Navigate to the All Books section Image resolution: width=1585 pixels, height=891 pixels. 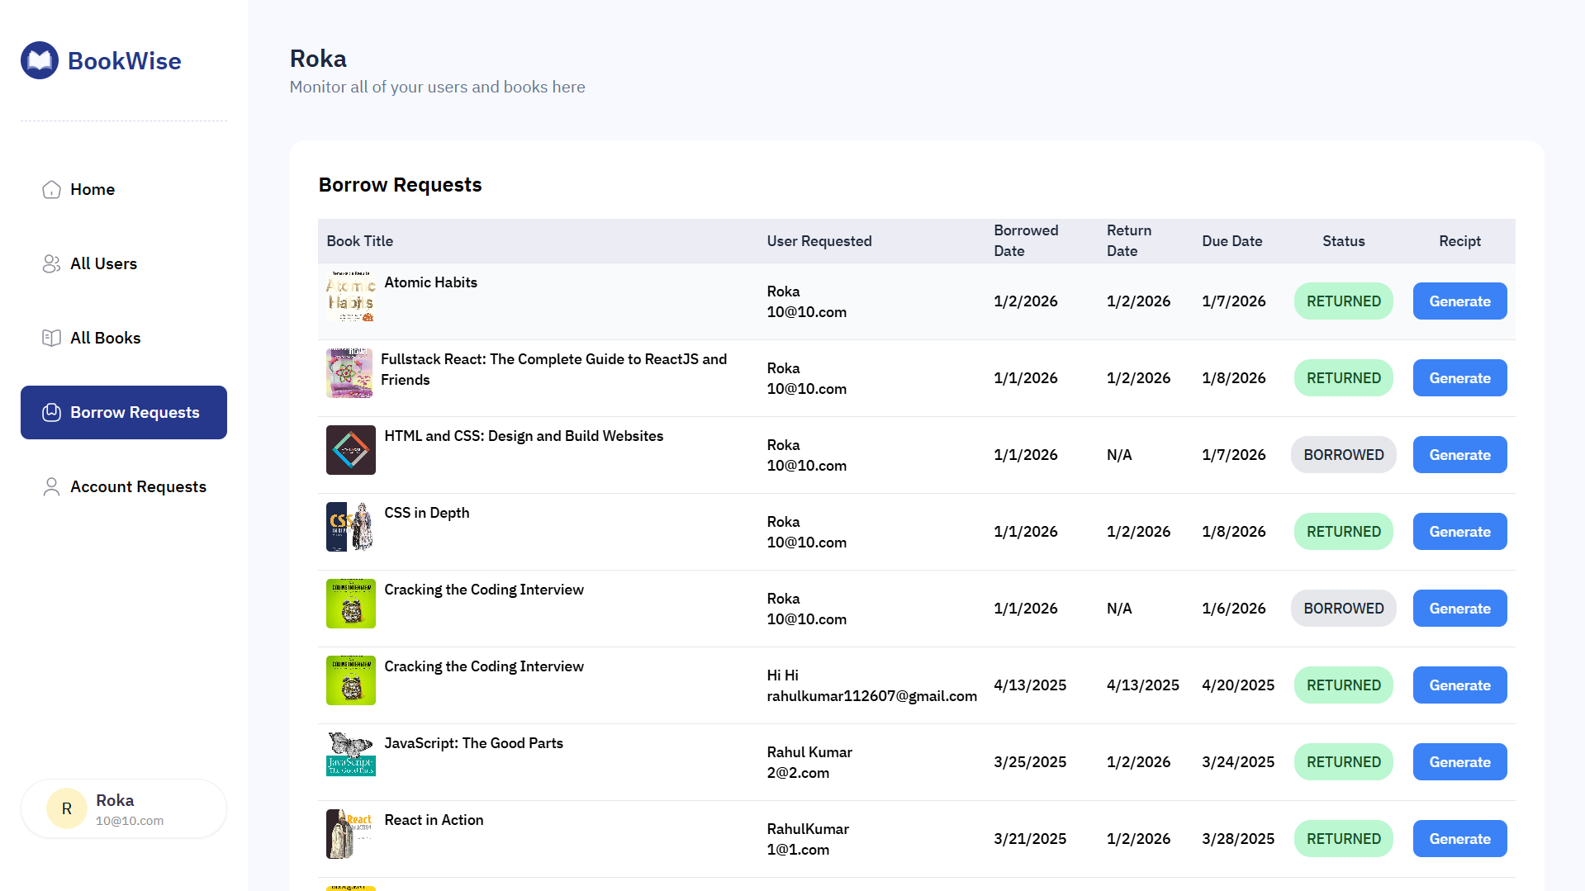(106, 338)
